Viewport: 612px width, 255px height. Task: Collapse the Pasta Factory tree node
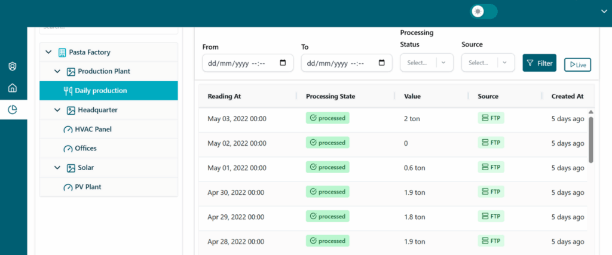(x=48, y=53)
